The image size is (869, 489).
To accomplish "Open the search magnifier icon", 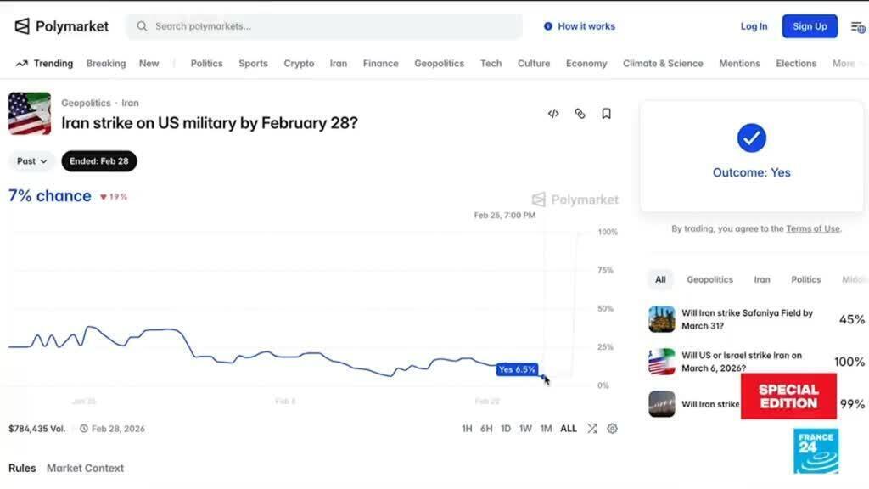I will tap(141, 26).
